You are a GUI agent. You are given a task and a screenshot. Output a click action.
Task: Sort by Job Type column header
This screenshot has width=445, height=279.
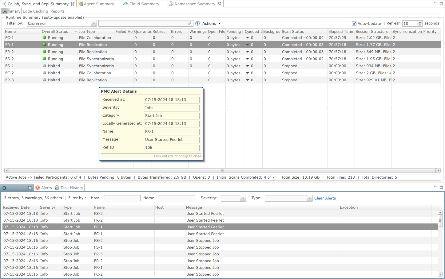tap(96, 32)
